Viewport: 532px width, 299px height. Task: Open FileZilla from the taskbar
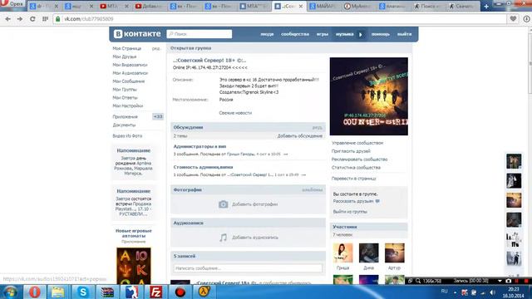(155, 292)
